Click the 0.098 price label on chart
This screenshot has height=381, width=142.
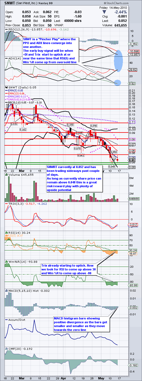coord(94,126)
